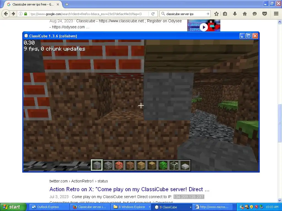Submit search with the arrow button
282x211 pixels.
(x=208, y=14)
